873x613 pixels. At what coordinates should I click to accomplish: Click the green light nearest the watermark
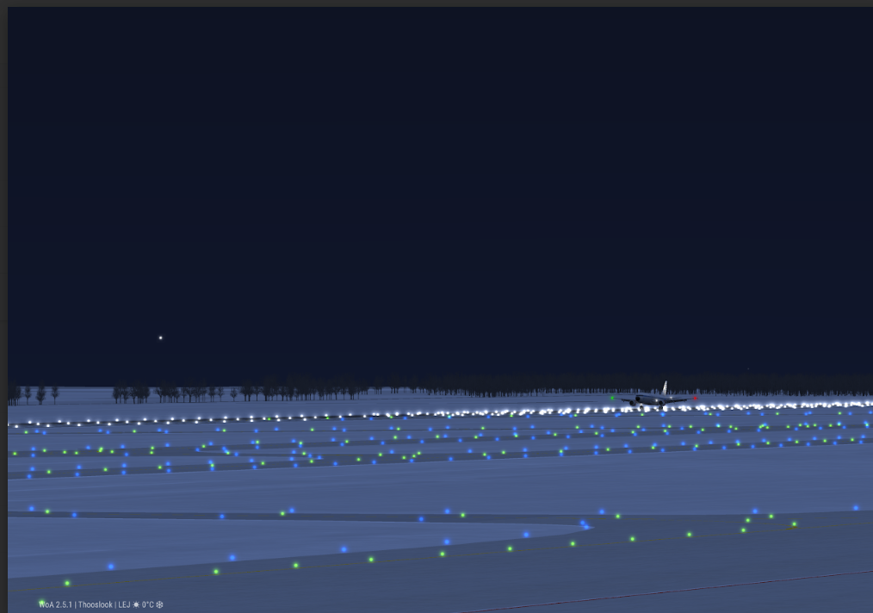point(67,584)
